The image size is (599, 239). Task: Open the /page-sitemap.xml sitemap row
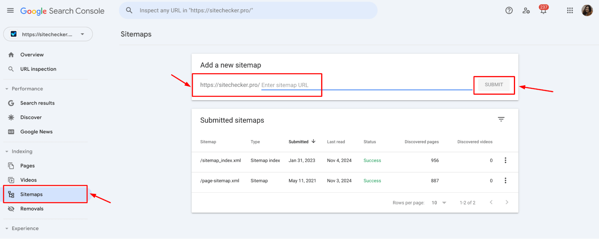pyautogui.click(x=355, y=182)
